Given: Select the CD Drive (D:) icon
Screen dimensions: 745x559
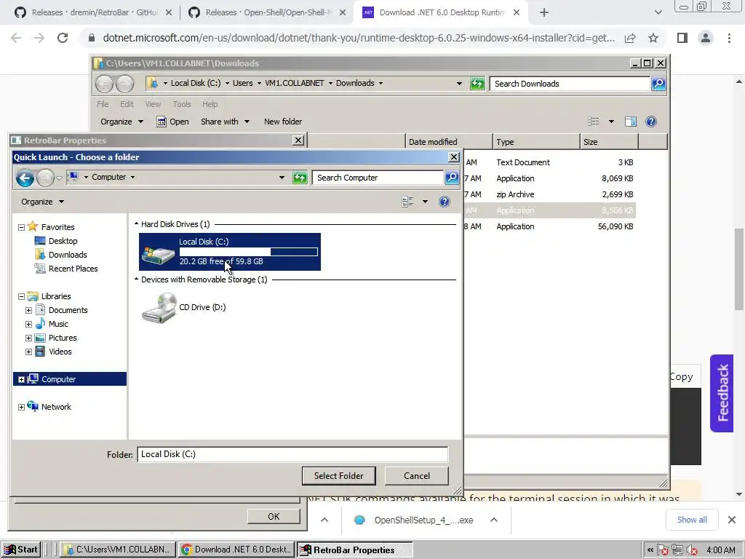Looking at the screenshot, I should [184, 308].
